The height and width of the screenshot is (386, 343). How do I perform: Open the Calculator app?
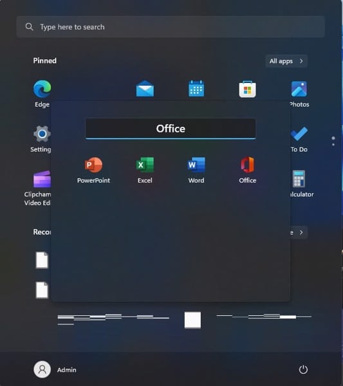[x=301, y=183]
